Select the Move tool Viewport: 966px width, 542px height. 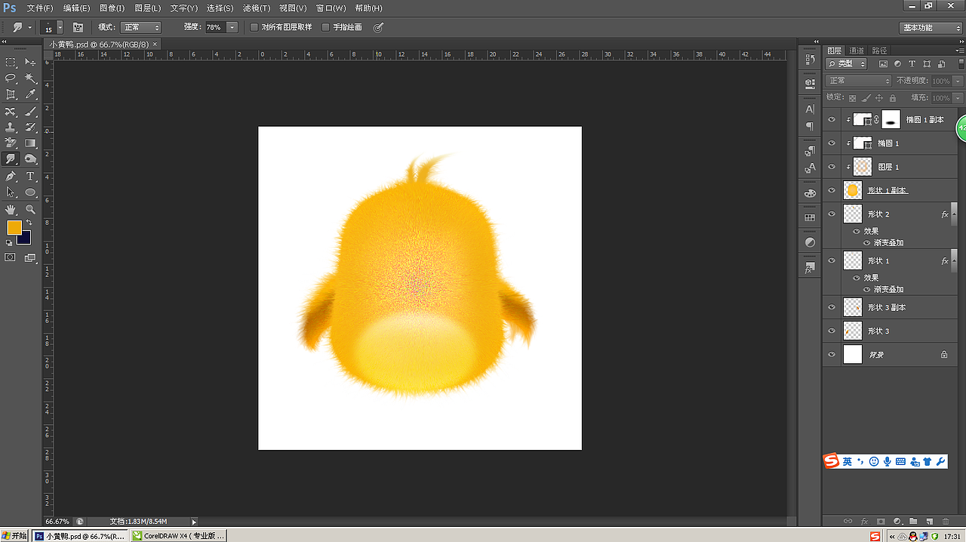(30, 62)
